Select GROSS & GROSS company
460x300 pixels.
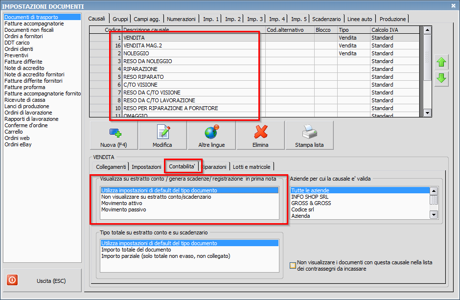coord(360,203)
